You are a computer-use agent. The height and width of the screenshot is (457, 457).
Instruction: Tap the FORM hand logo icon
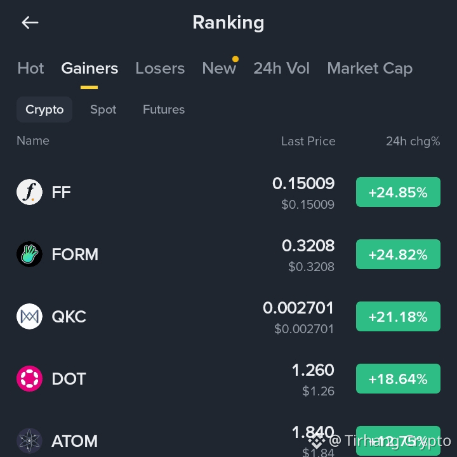[29, 254]
